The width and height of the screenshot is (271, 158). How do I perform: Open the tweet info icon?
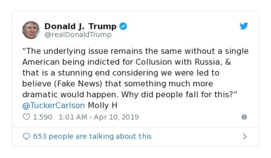click(244, 117)
